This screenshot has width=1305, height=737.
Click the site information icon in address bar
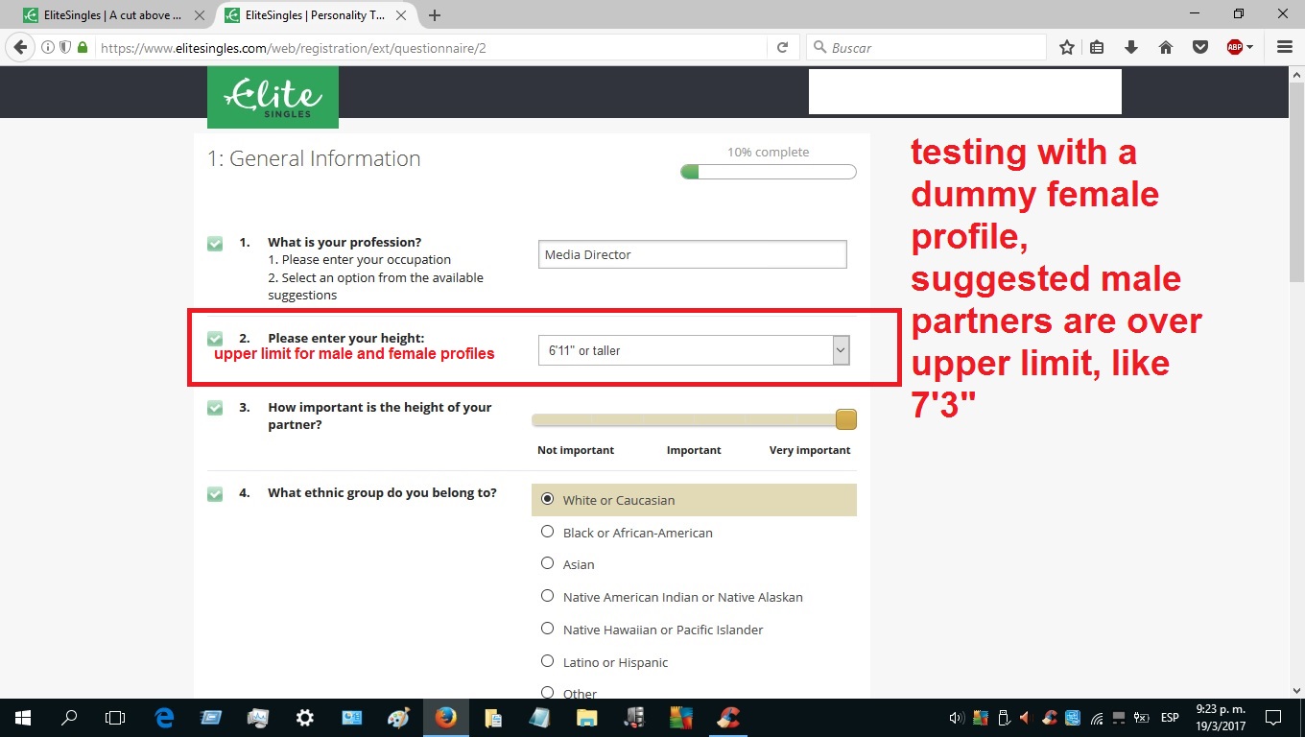[48, 47]
